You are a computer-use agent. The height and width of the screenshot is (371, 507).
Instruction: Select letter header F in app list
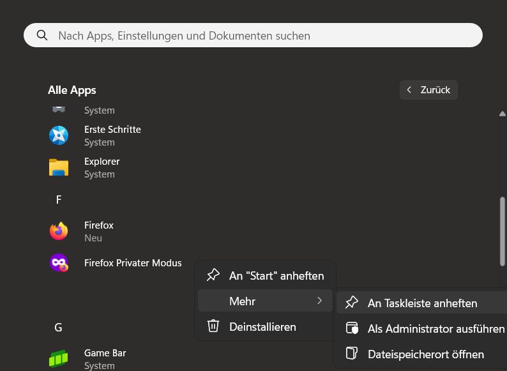pyautogui.click(x=59, y=200)
